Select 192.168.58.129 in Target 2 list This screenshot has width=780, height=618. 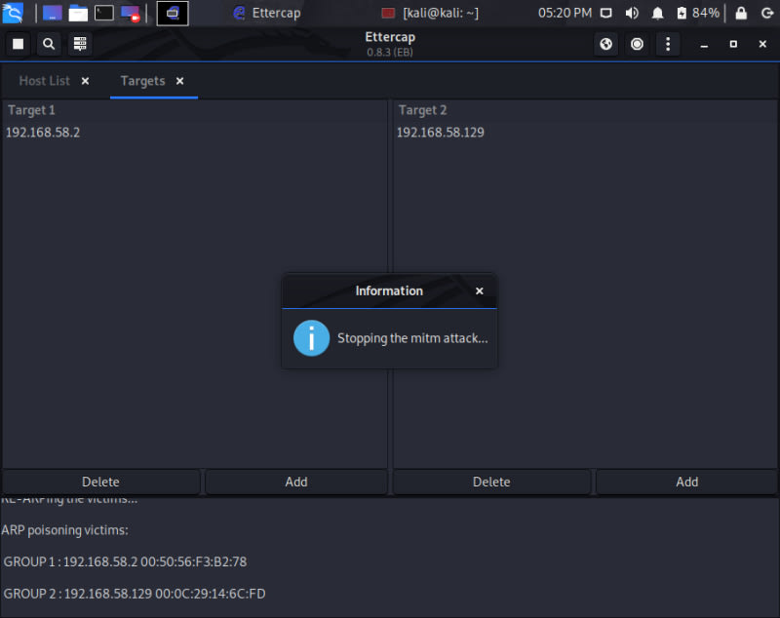585,133
